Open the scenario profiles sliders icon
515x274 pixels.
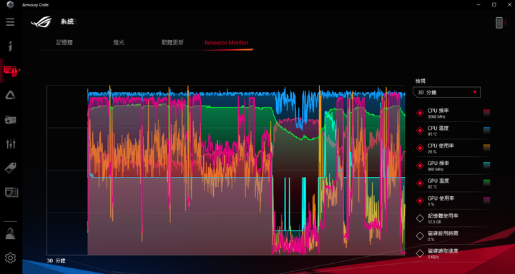(x=11, y=143)
